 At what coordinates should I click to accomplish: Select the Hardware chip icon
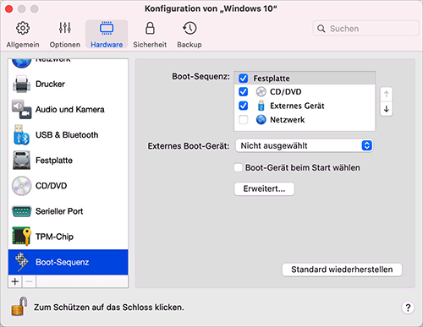point(107,28)
